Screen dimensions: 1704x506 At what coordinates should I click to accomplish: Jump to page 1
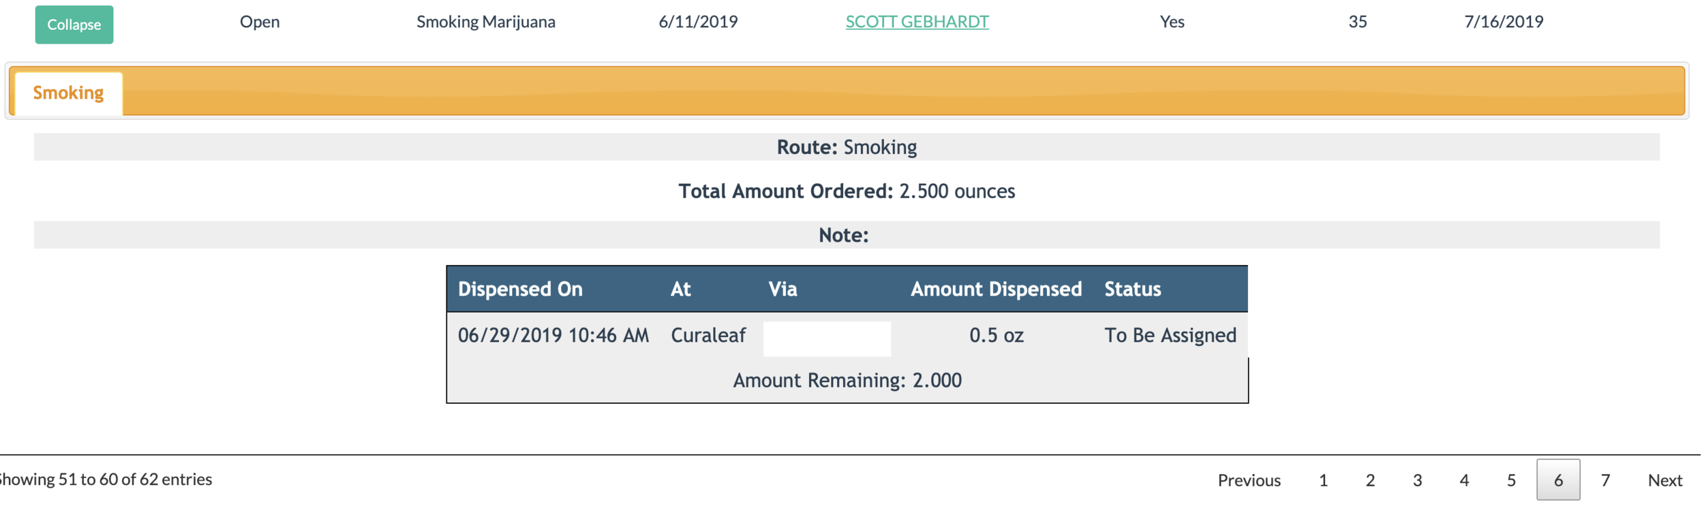pos(1323,480)
